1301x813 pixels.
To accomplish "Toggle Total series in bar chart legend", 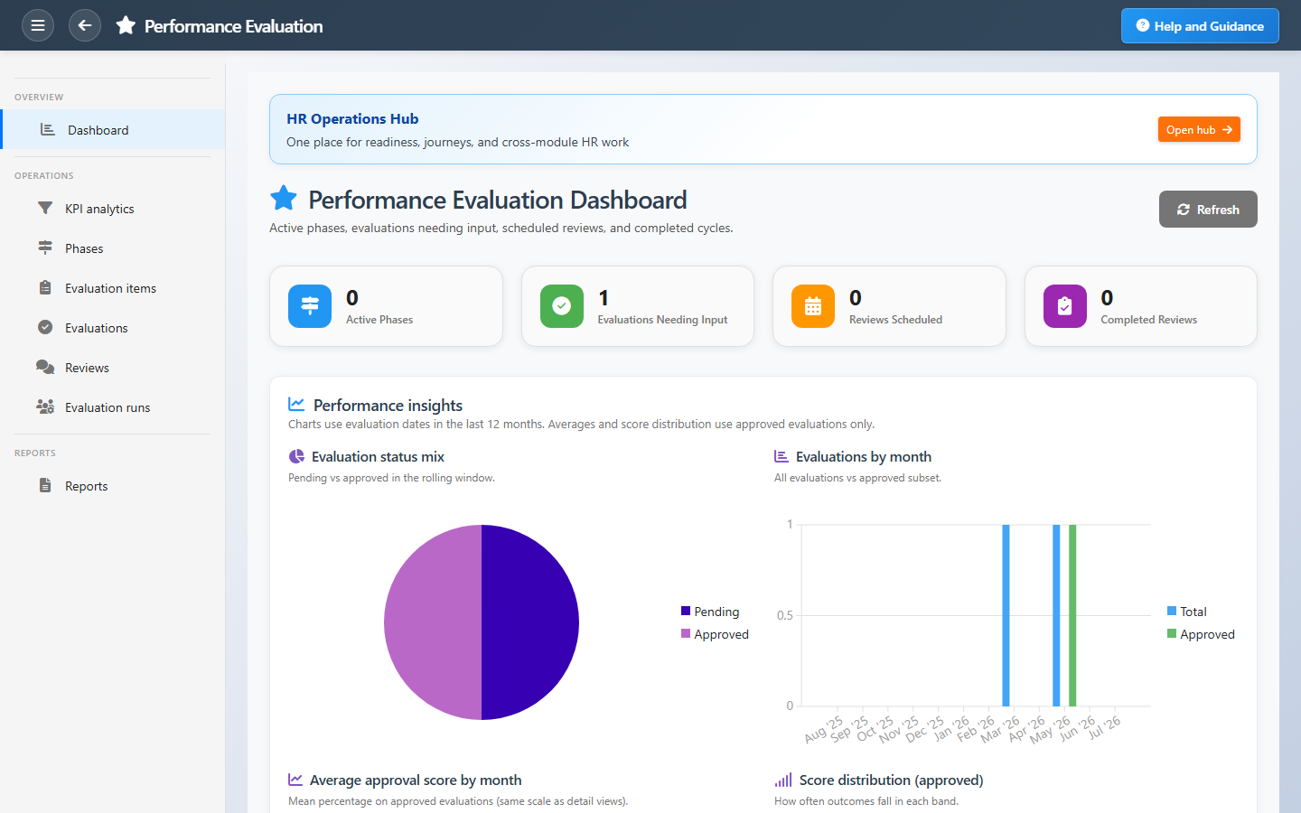I will [x=1187, y=612].
